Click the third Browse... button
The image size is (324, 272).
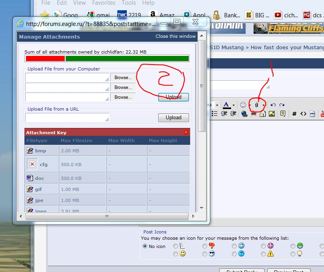(x=123, y=97)
